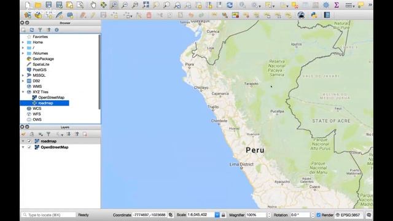This screenshot has width=393, height=221.
Task: Show more toolbar items with chevron
Action: (370, 5)
